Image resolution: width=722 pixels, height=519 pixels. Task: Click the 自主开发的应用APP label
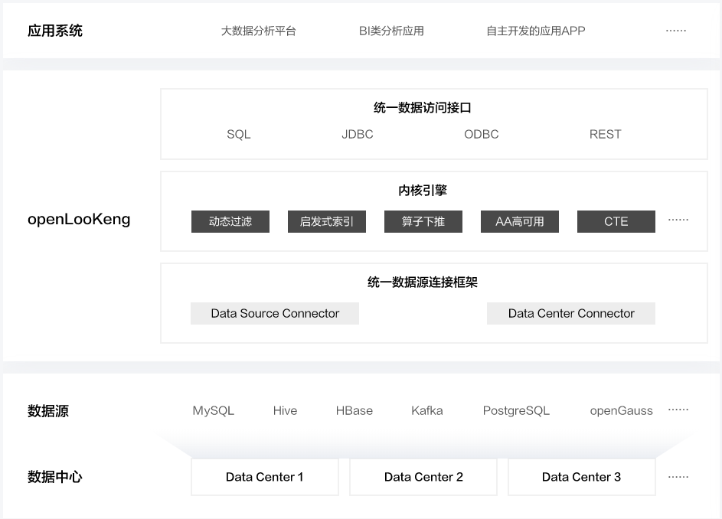(x=535, y=31)
